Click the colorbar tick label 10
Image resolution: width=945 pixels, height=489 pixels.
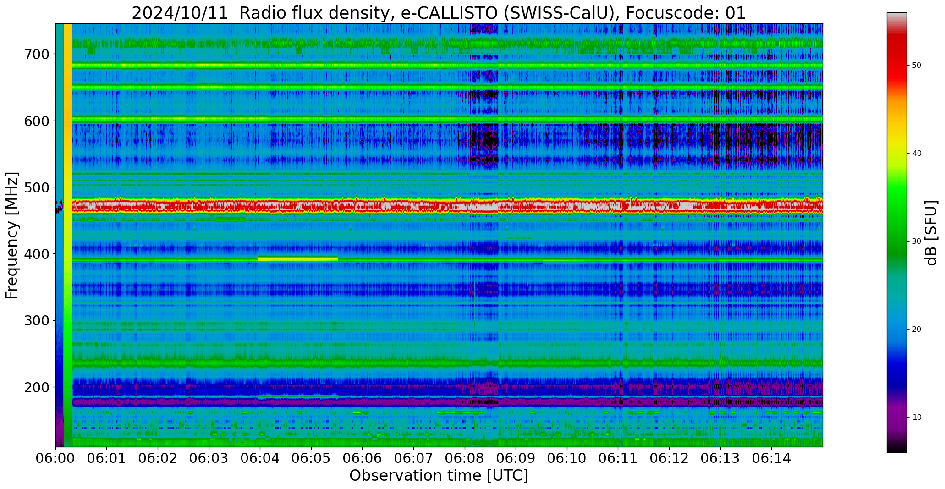[917, 418]
